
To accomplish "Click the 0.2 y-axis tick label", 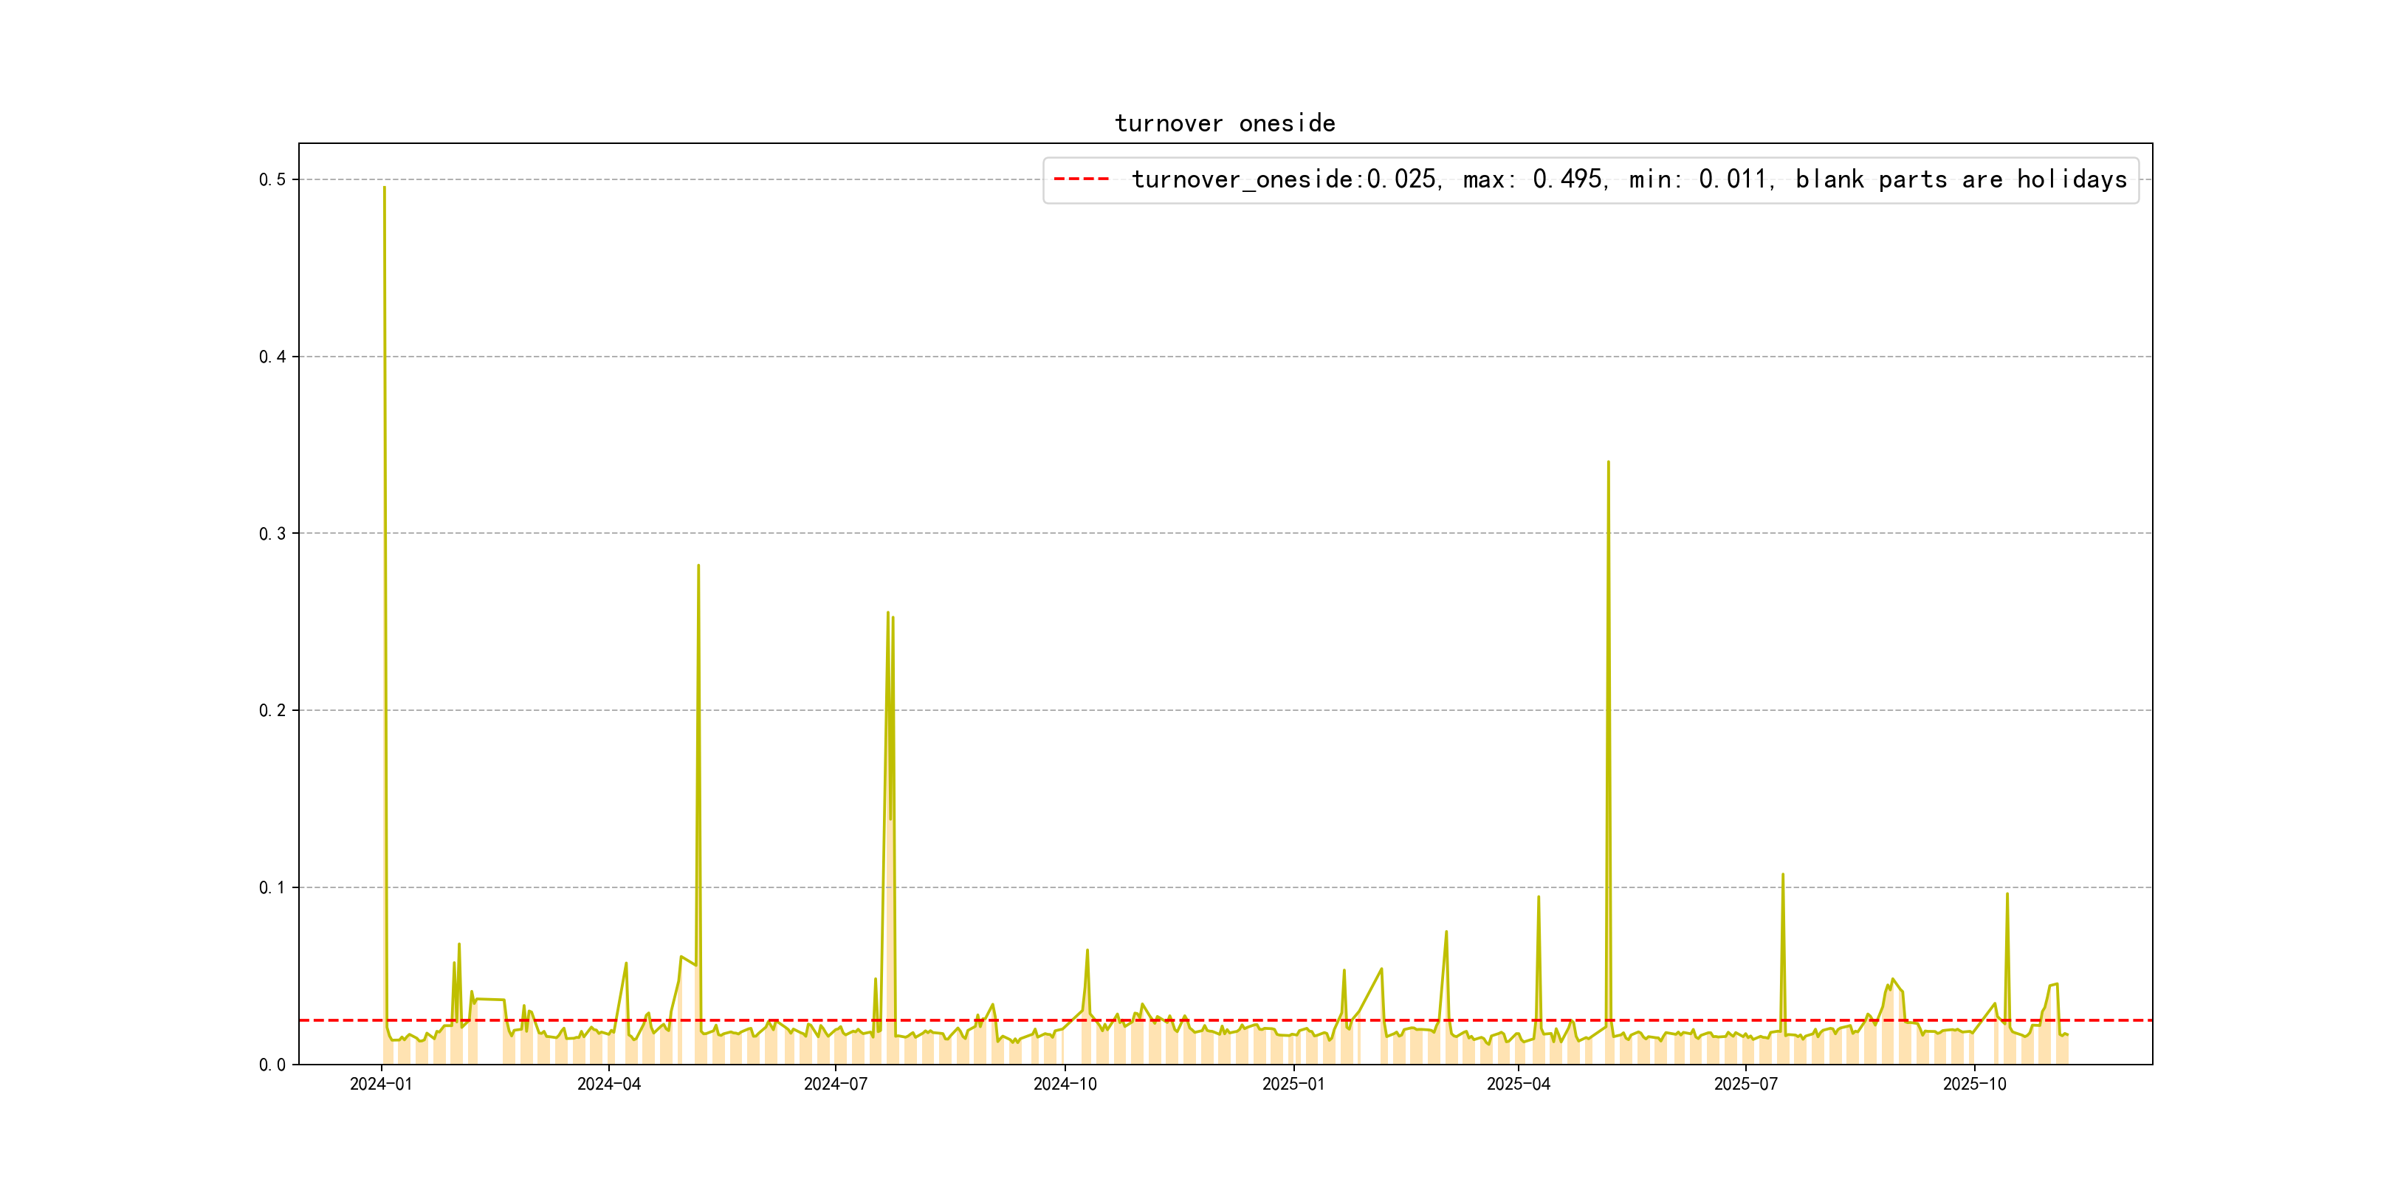I will tap(271, 710).
